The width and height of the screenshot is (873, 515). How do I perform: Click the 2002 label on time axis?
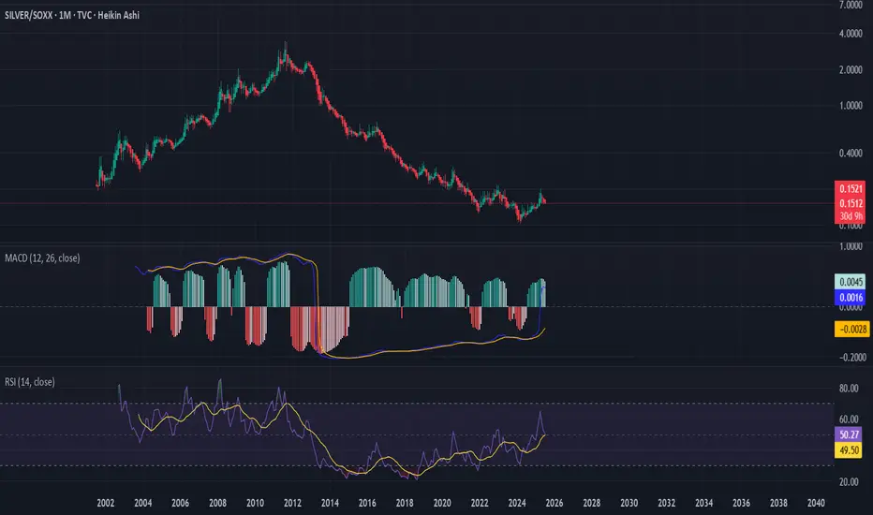(x=105, y=504)
